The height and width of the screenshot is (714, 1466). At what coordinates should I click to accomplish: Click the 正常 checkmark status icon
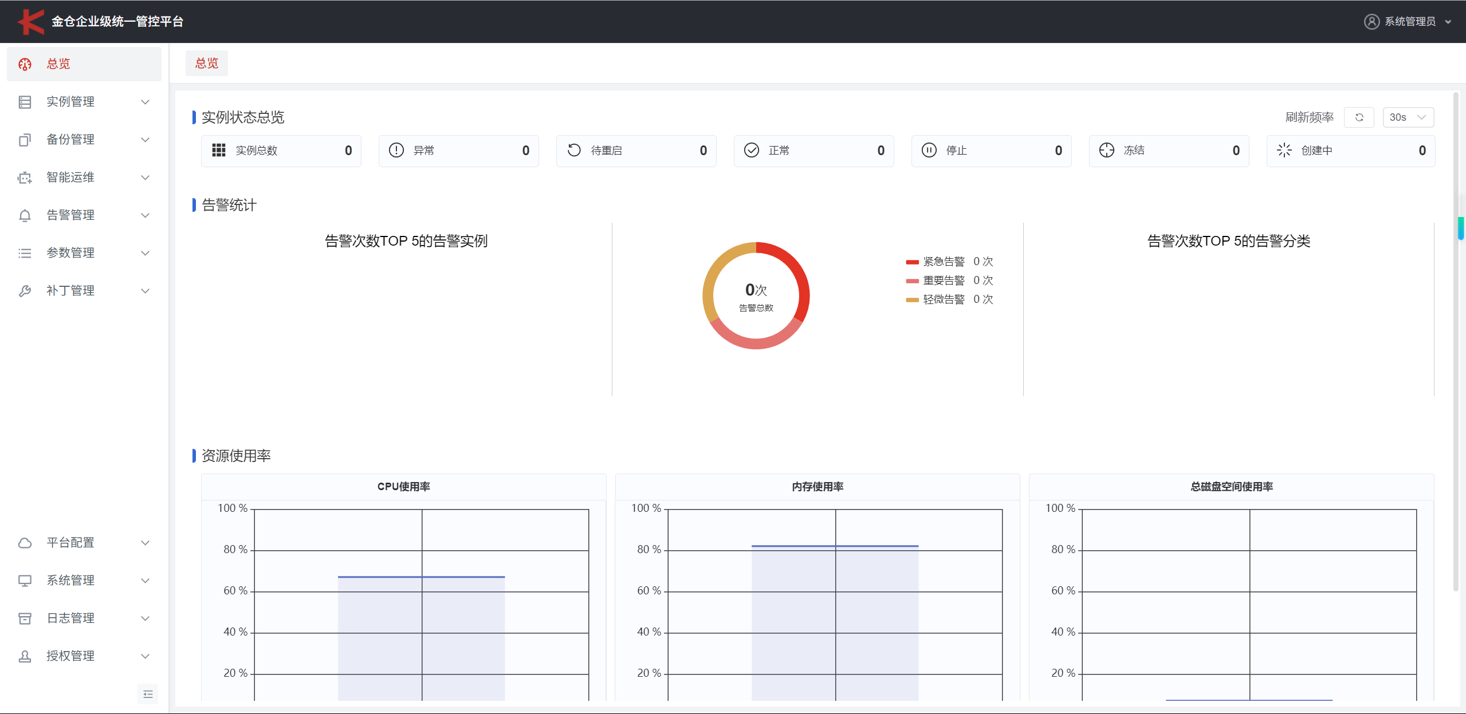pos(752,150)
